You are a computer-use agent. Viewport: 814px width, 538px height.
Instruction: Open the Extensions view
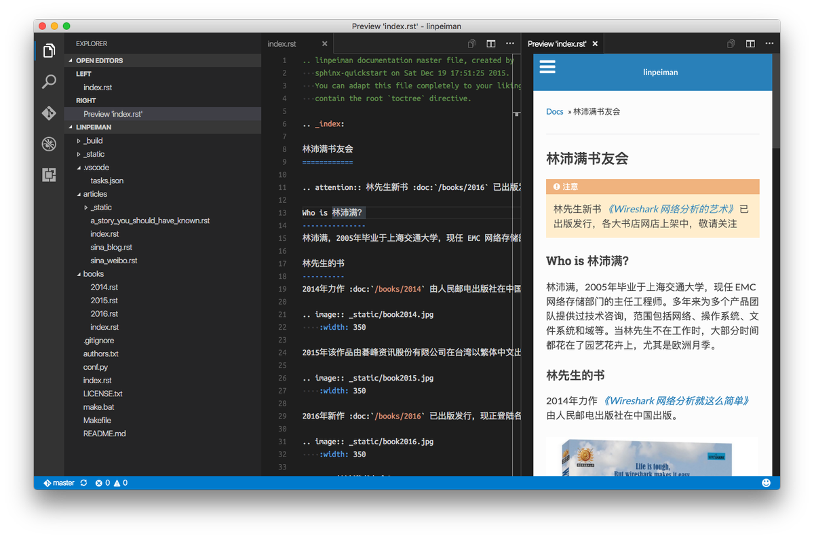(48, 174)
